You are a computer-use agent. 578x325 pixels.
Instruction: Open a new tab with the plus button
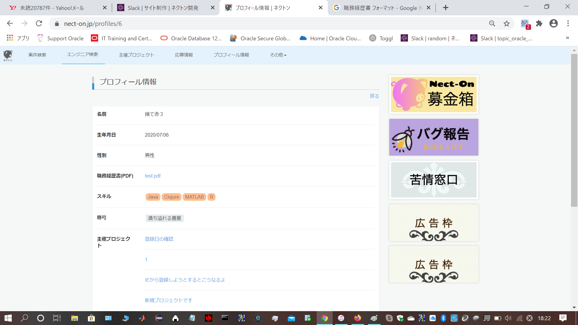tap(446, 8)
